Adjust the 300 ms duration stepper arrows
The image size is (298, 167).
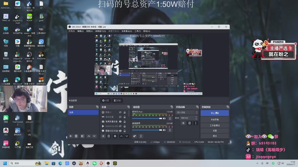tap(196, 118)
